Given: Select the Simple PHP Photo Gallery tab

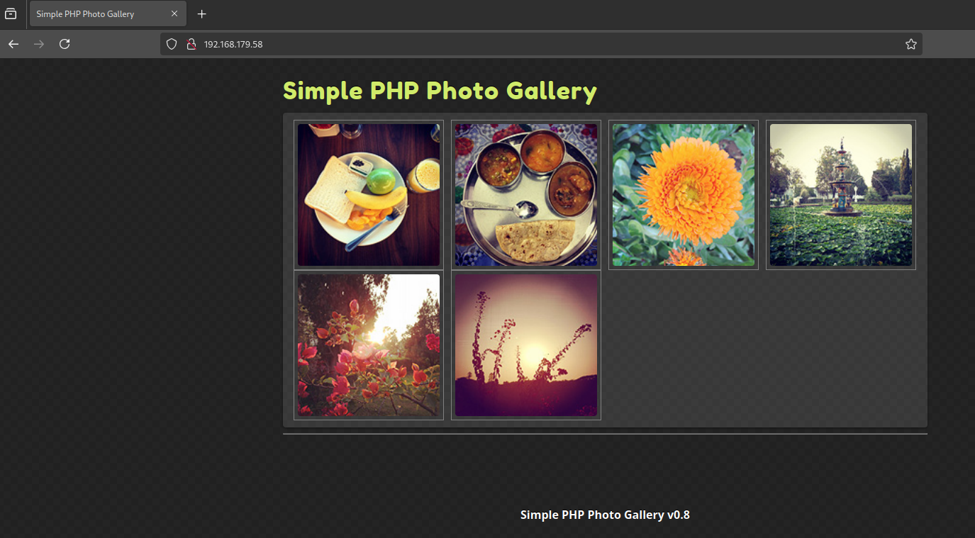Looking at the screenshot, I should pos(108,14).
